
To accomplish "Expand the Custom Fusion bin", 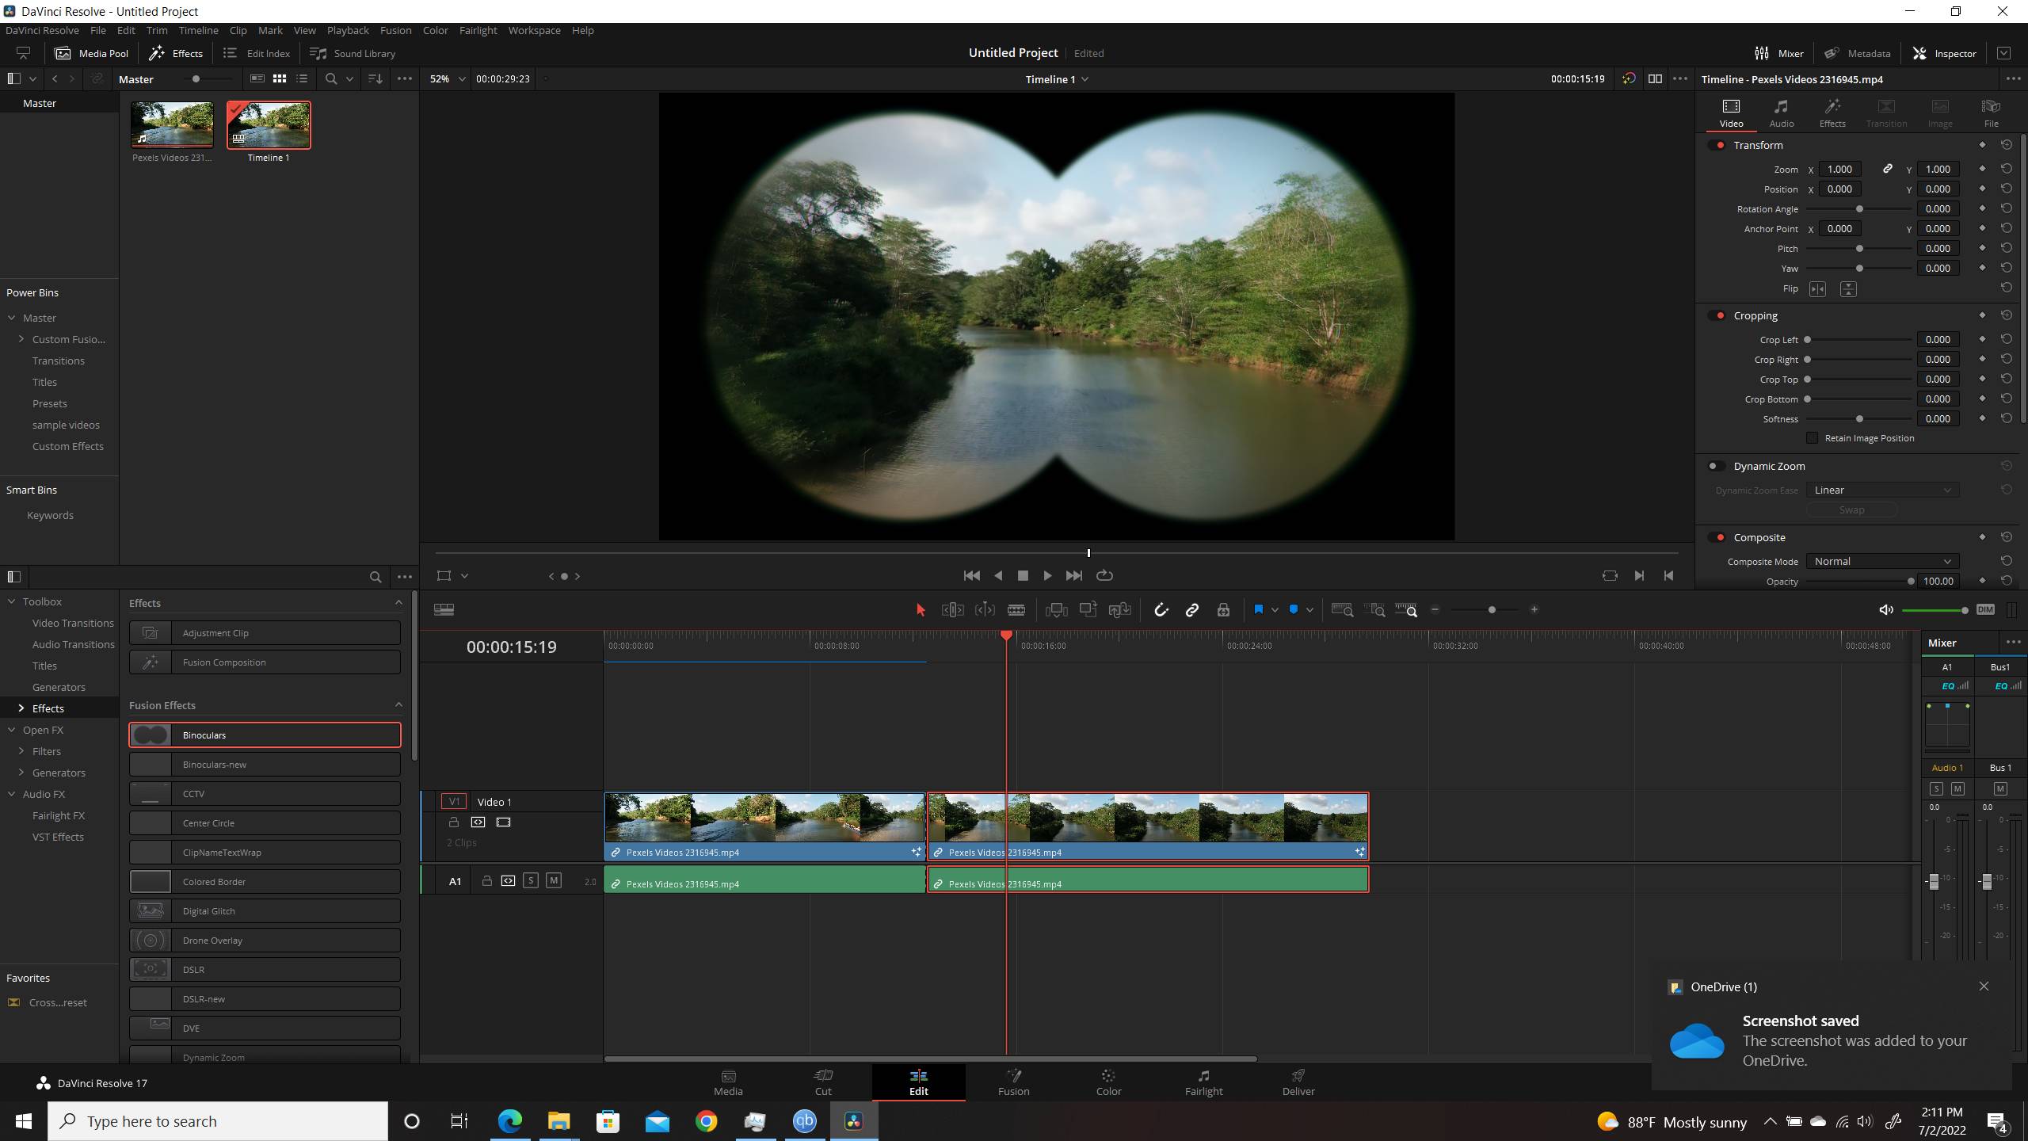I will [x=21, y=339].
